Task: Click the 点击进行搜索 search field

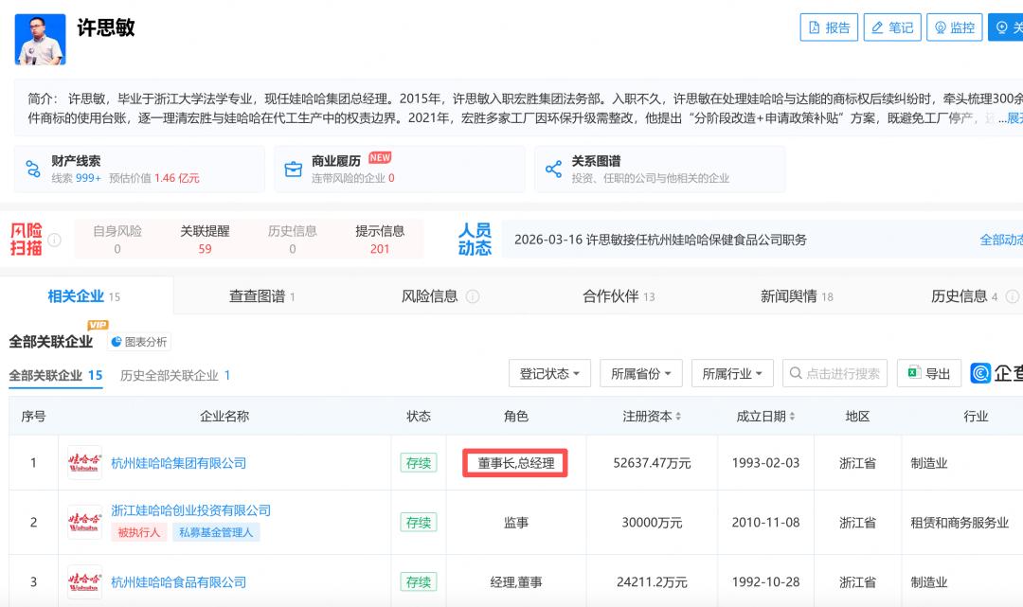Action: 841,374
